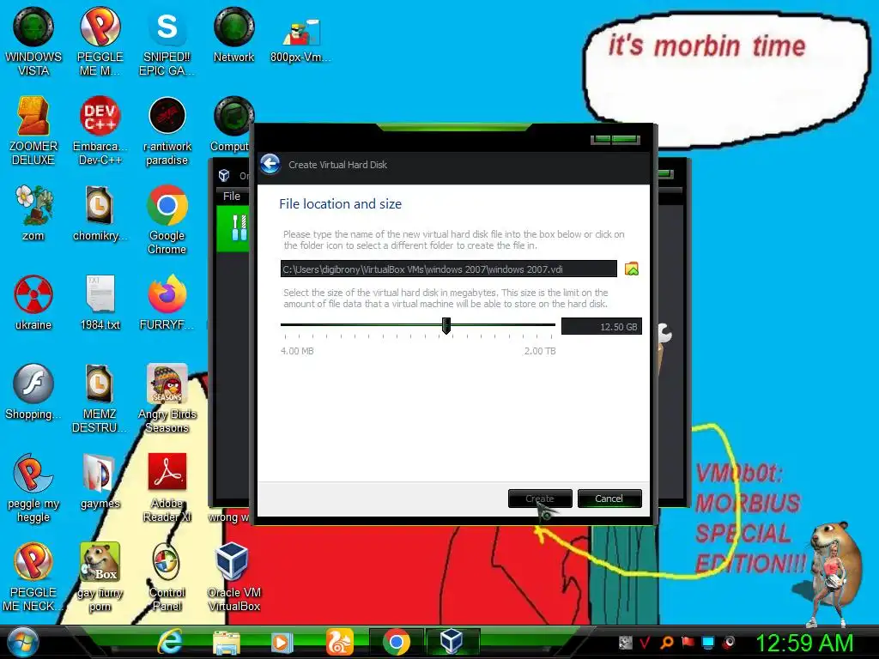Open Internet Explorer from the taskbar

171,642
